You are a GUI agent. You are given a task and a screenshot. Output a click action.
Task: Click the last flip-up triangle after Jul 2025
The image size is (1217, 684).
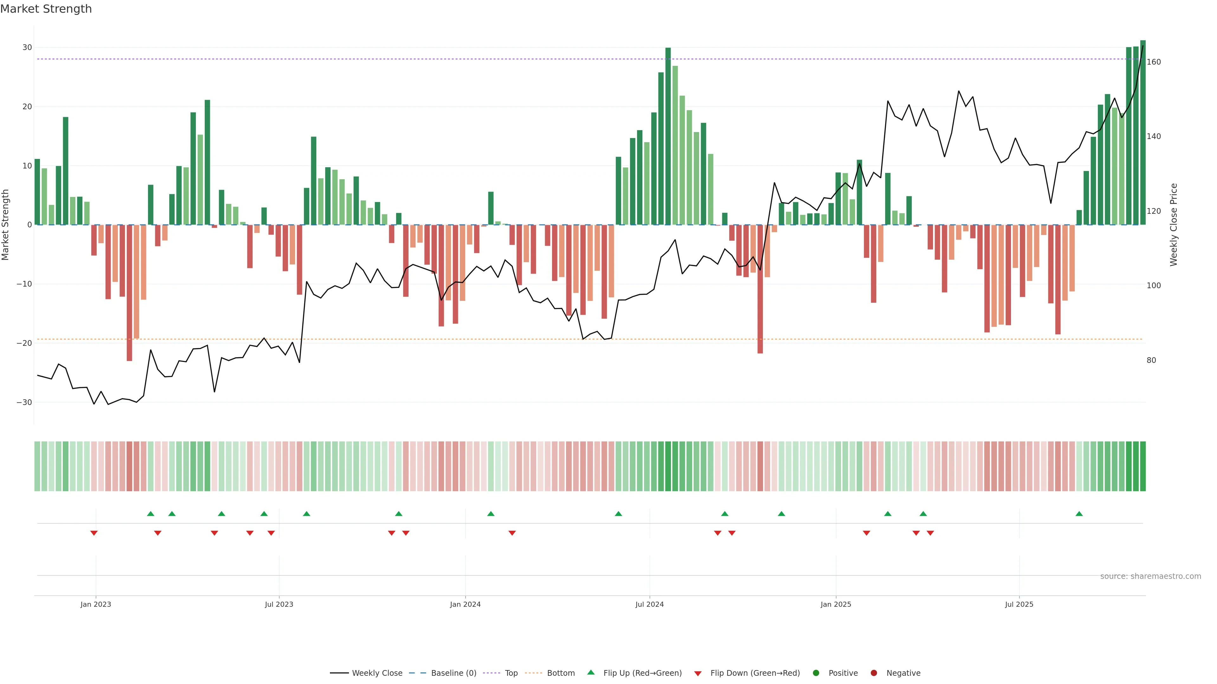[1079, 514]
